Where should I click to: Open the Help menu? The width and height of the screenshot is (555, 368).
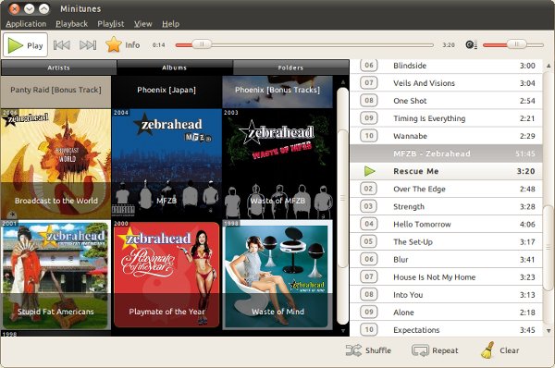pos(170,24)
